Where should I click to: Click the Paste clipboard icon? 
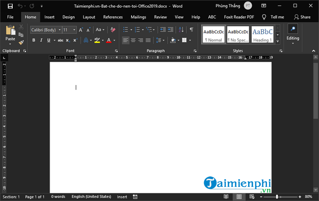pos(10,30)
